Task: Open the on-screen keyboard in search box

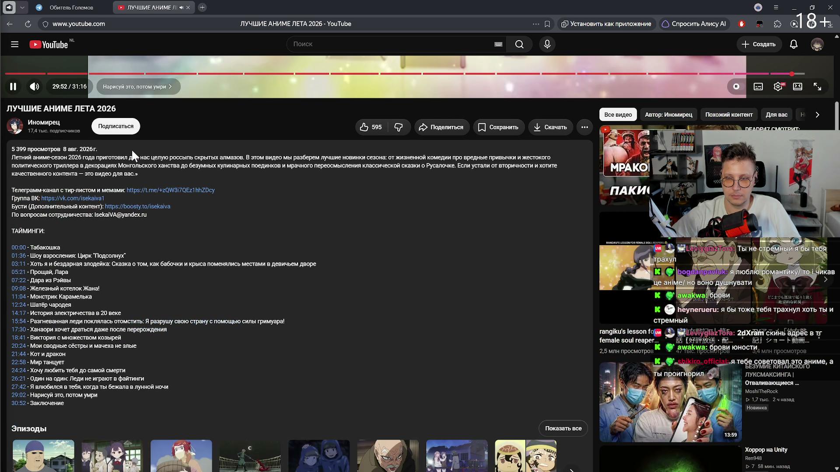Action: click(x=498, y=44)
